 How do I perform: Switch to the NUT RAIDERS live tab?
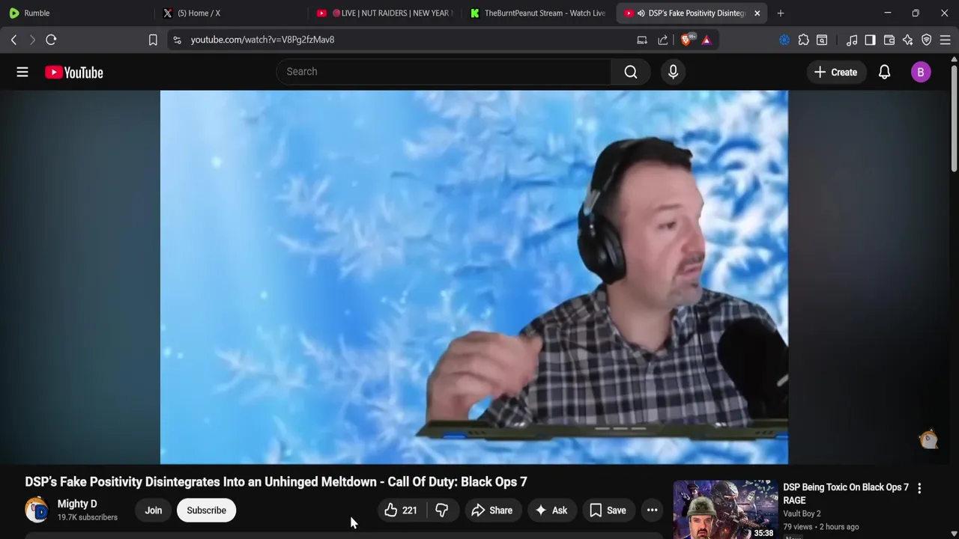tap(384, 13)
